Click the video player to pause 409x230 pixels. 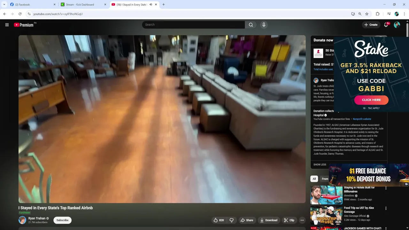point(162,119)
